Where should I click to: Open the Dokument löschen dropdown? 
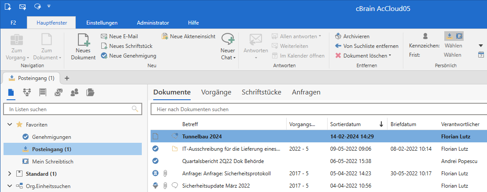pyautogui.click(x=391, y=55)
